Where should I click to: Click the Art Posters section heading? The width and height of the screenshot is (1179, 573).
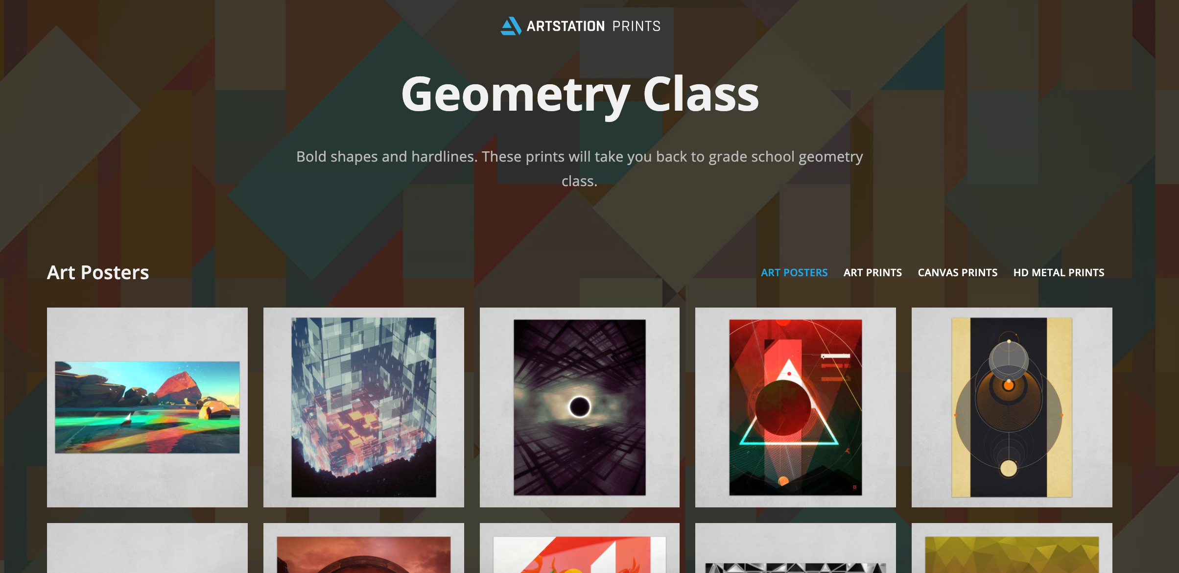(x=98, y=273)
